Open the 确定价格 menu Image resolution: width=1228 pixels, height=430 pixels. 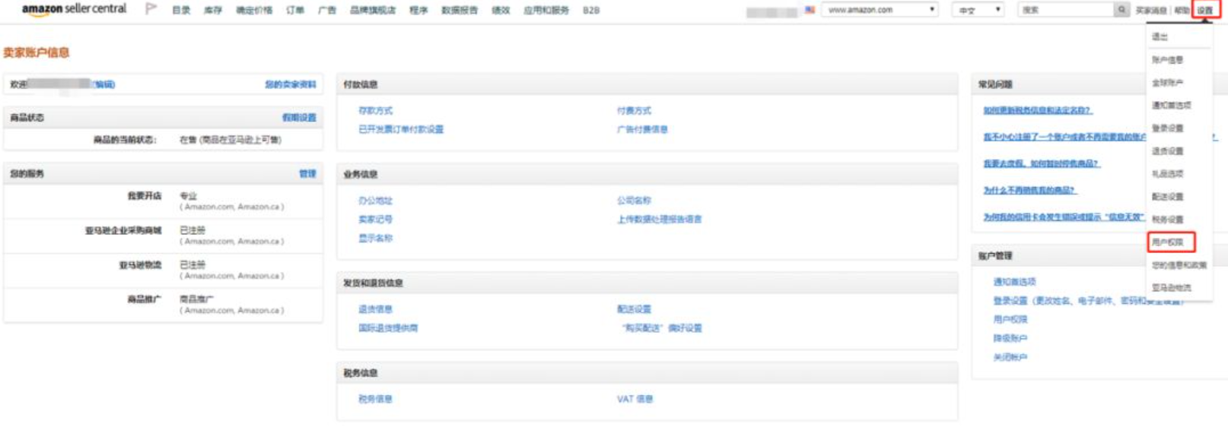(254, 11)
